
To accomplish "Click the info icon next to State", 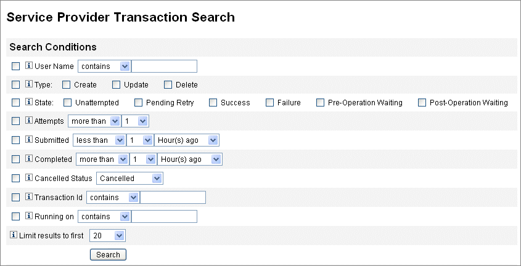I will click(29, 102).
